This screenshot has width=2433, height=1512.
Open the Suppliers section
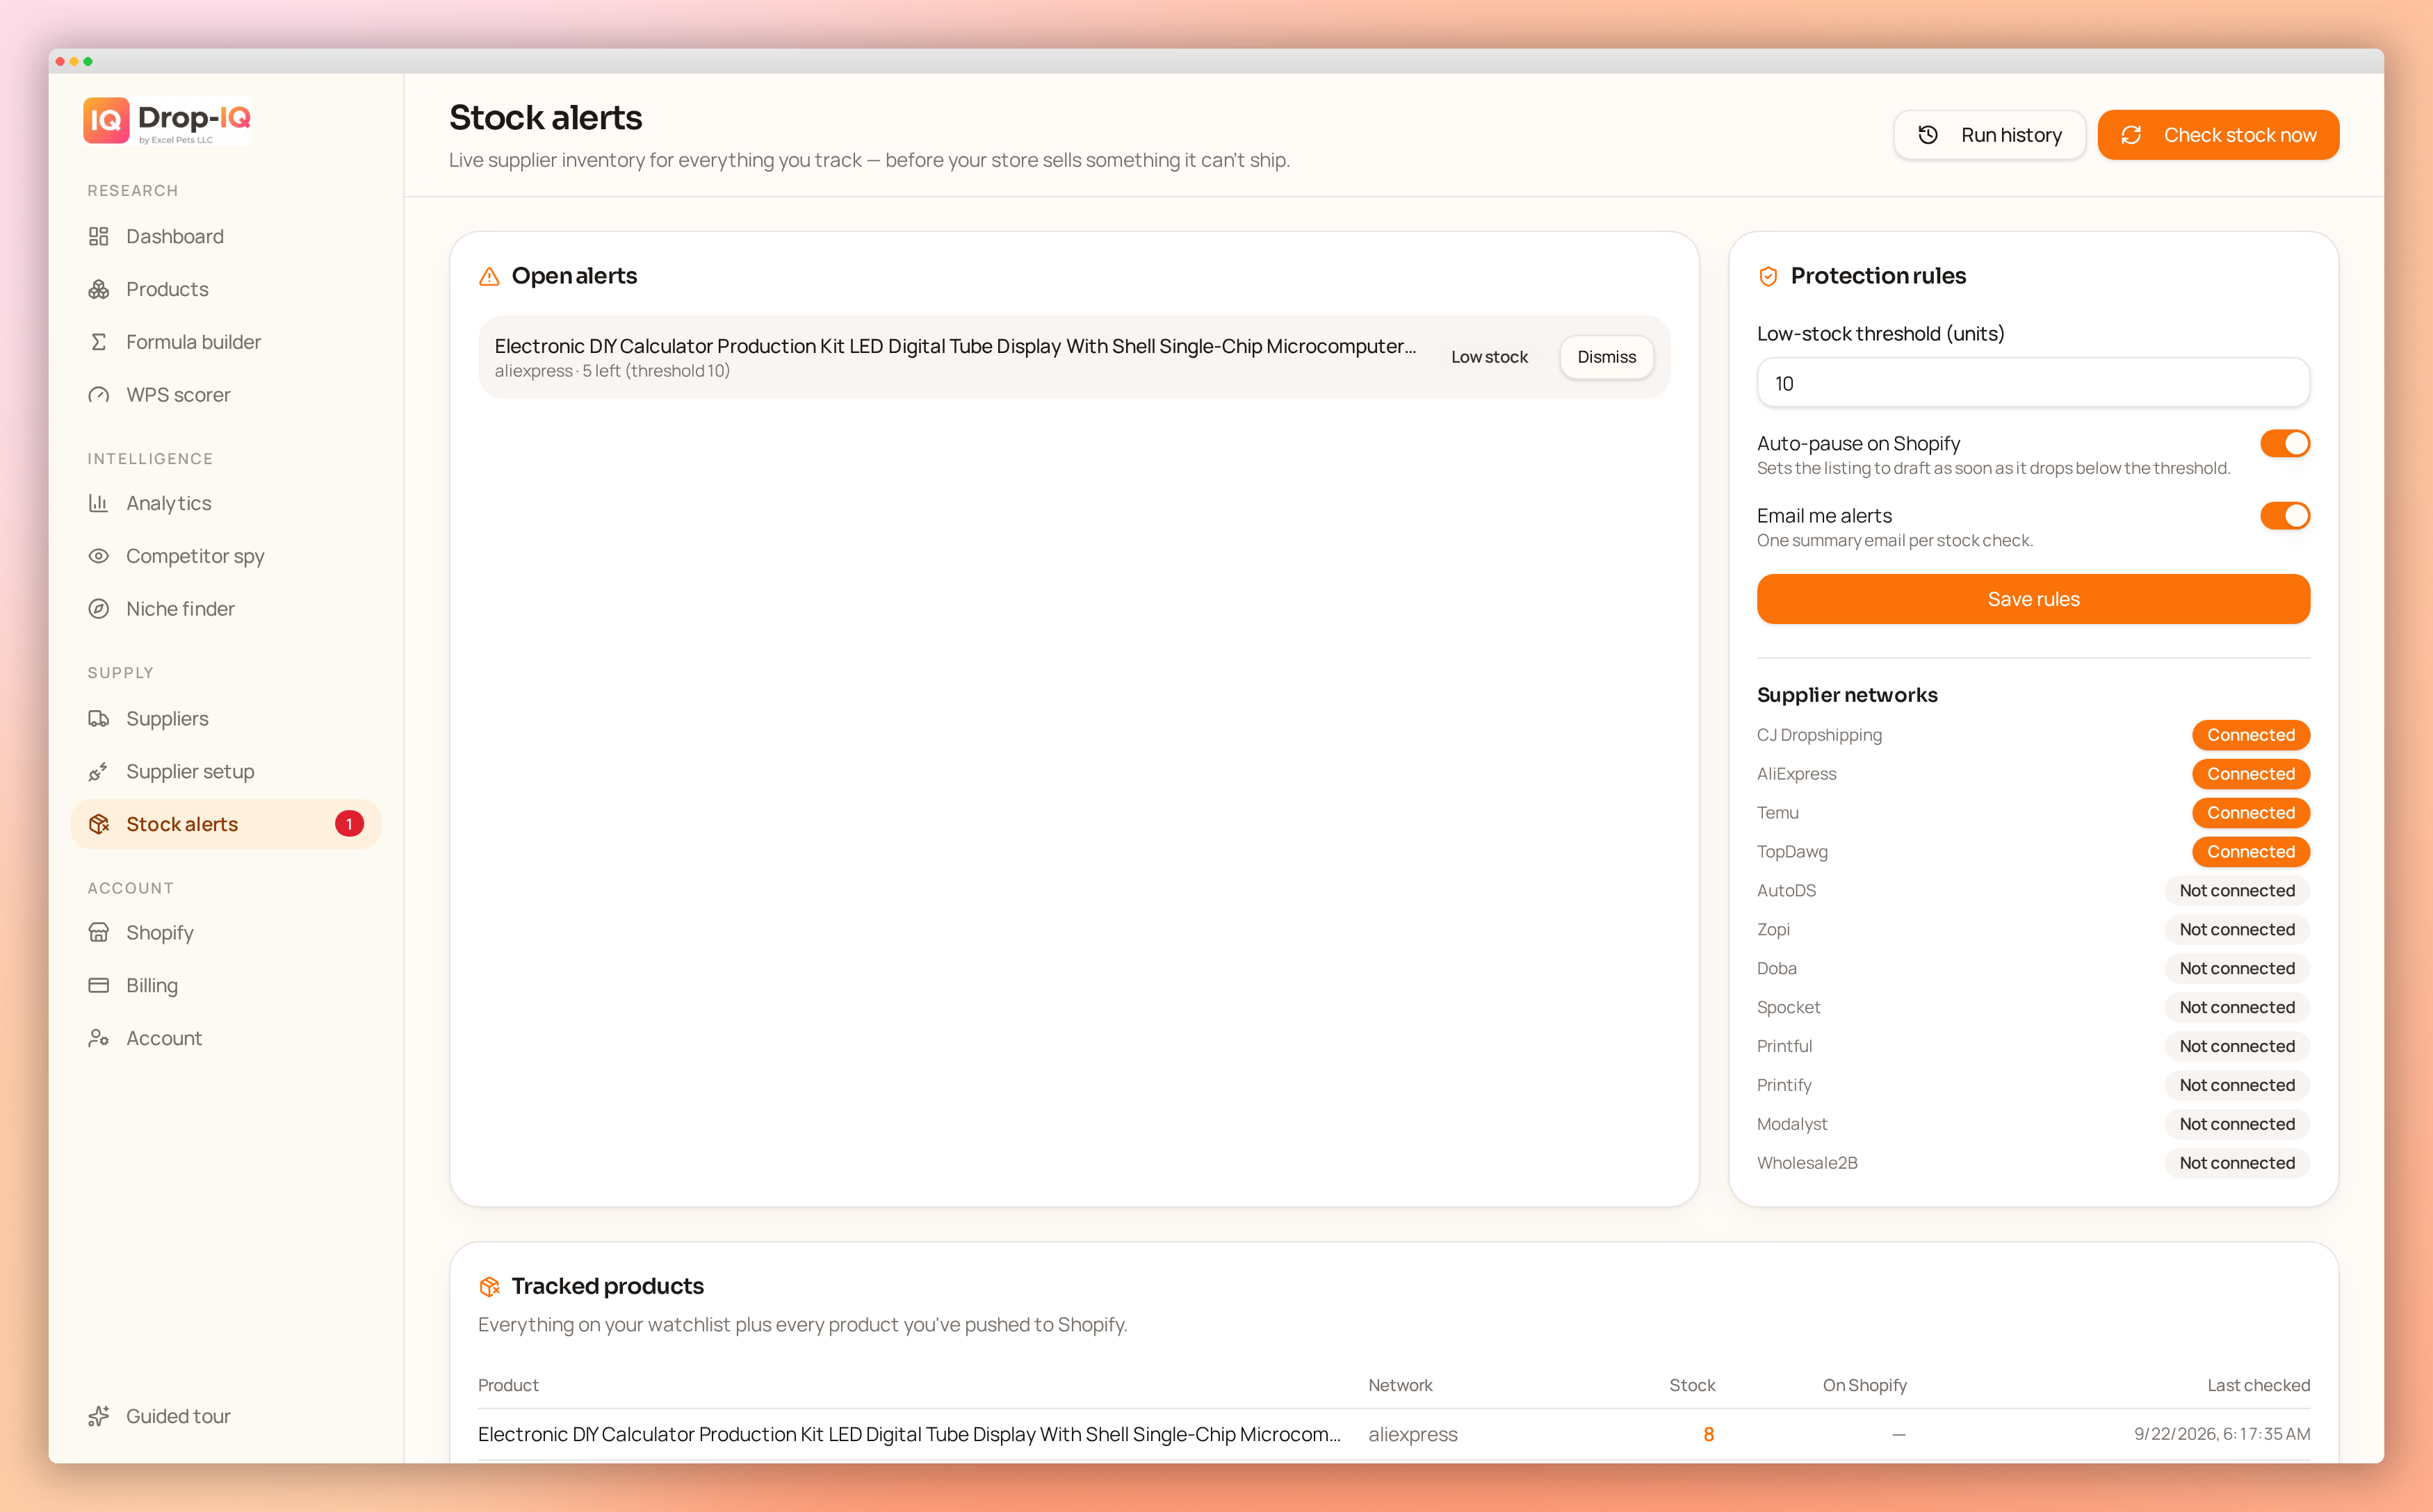226,719
